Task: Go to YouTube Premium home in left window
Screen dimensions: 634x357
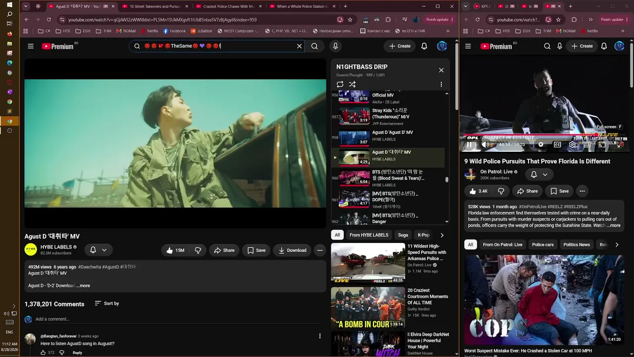Action: (57, 46)
